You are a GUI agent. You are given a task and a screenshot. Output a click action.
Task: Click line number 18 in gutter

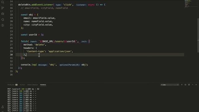(x=11, y=15)
